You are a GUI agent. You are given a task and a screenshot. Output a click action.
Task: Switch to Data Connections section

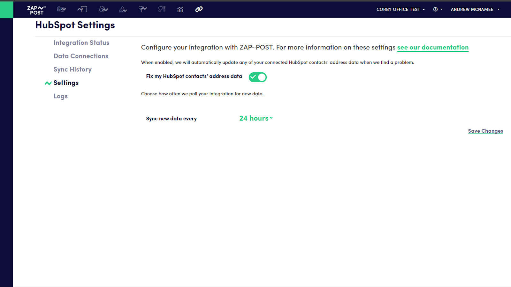81,56
